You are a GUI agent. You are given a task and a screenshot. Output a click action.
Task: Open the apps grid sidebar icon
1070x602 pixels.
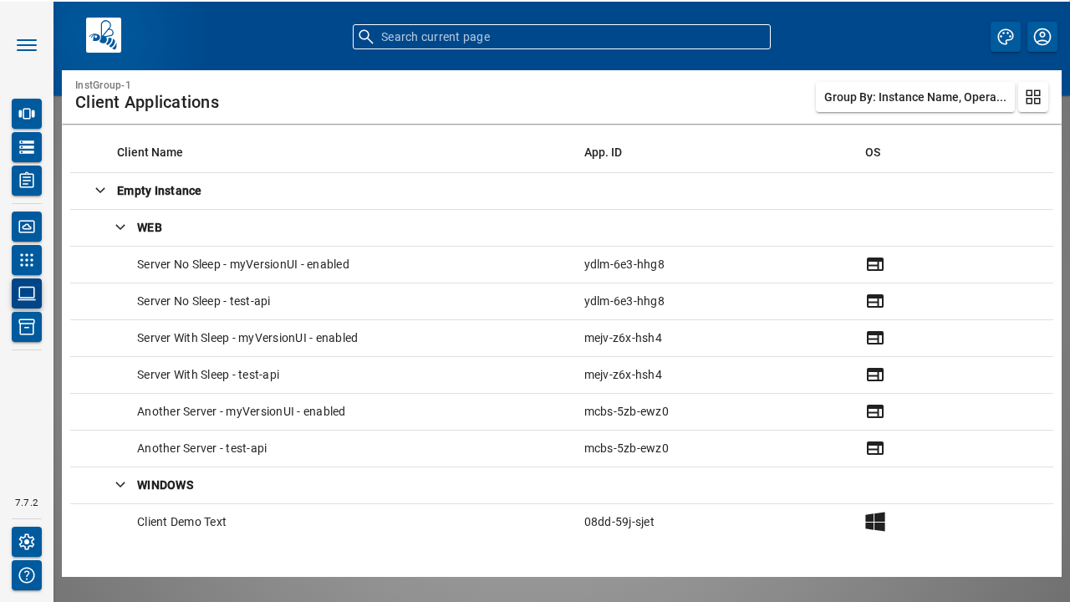[26, 260]
